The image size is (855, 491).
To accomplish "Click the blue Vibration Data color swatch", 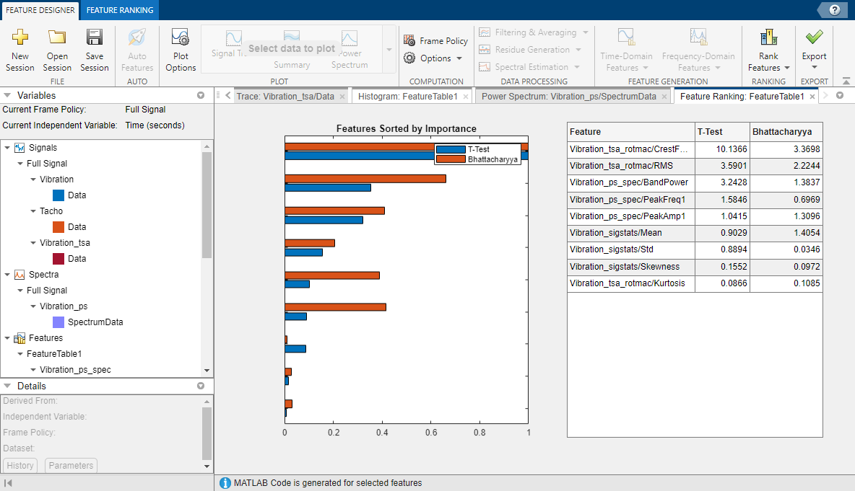I will [59, 195].
